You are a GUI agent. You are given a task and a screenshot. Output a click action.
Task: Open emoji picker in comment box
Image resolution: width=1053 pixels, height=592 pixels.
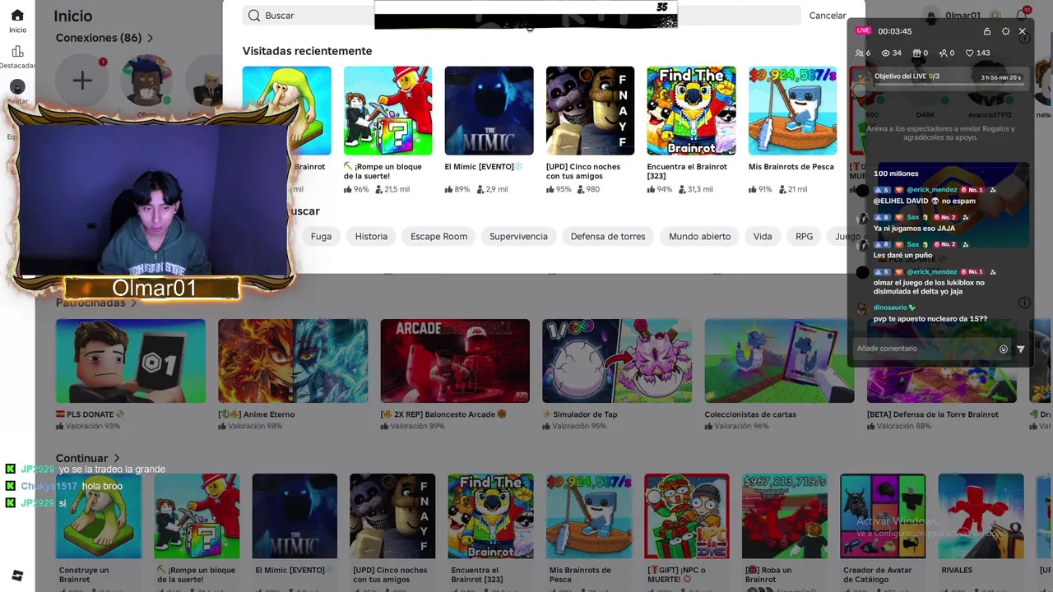coord(1004,349)
